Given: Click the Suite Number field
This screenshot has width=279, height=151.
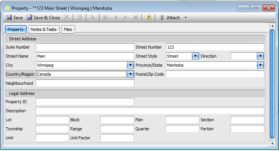Looking at the screenshot, I should click(x=85, y=47).
